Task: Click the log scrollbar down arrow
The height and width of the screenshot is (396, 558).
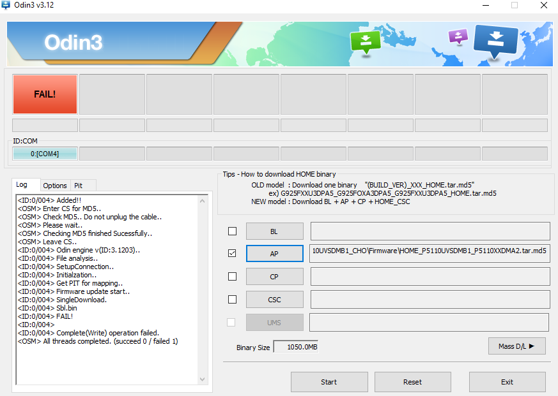Action: pos(202,379)
